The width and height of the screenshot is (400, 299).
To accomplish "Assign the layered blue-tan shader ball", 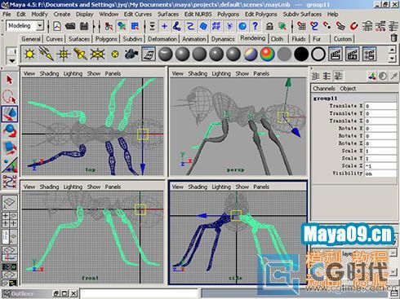I will pyautogui.click(x=251, y=54).
